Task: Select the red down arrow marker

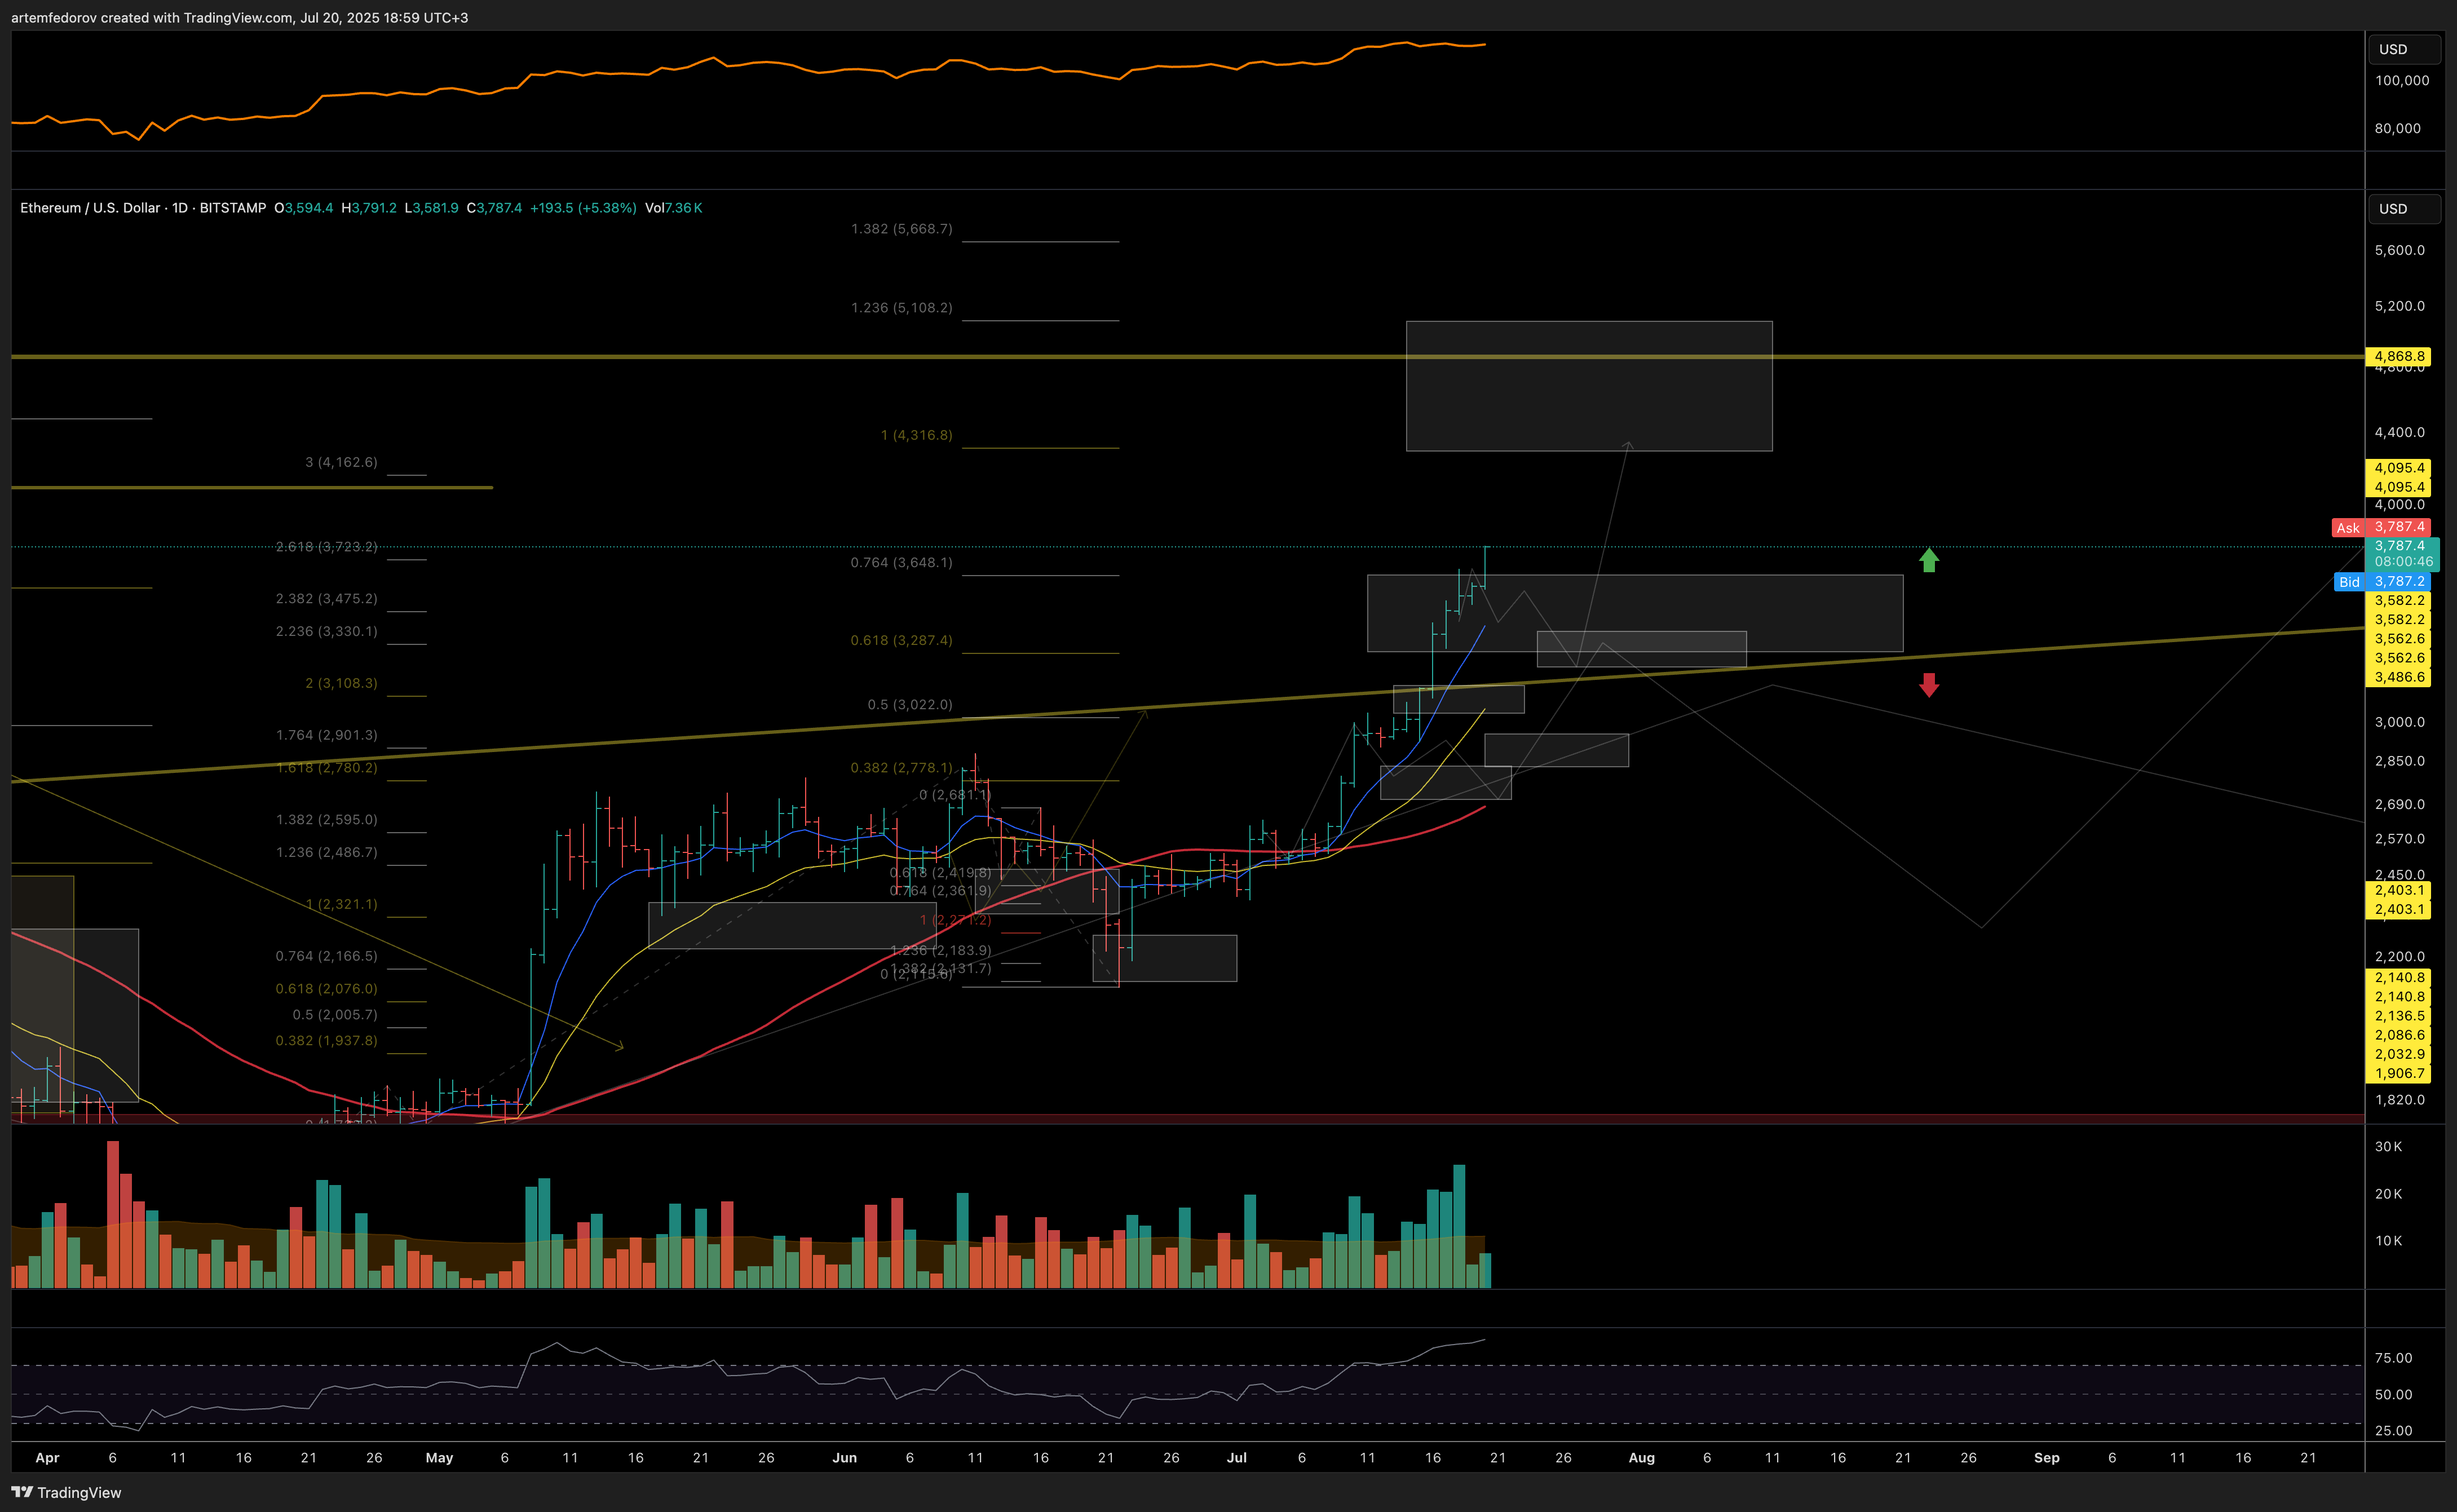Action: pyautogui.click(x=1929, y=685)
